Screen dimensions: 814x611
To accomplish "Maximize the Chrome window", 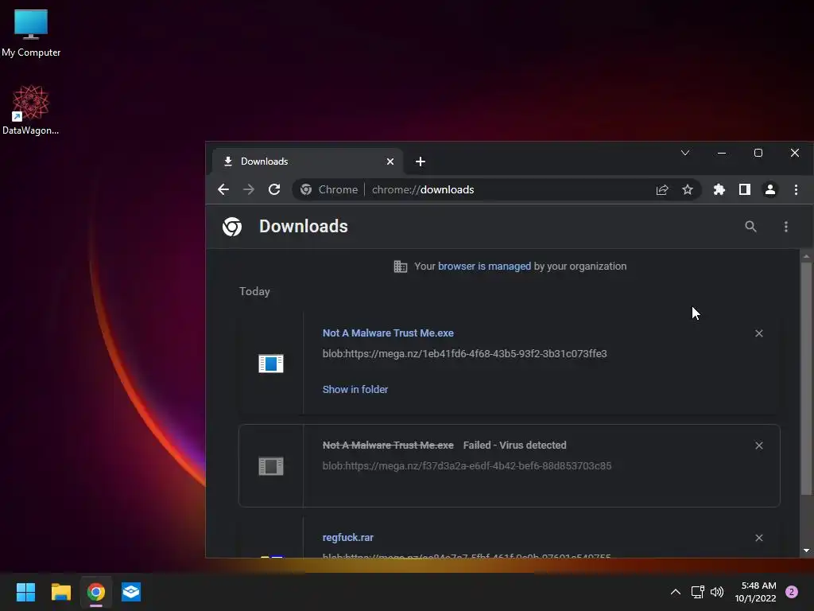I will click(x=758, y=153).
